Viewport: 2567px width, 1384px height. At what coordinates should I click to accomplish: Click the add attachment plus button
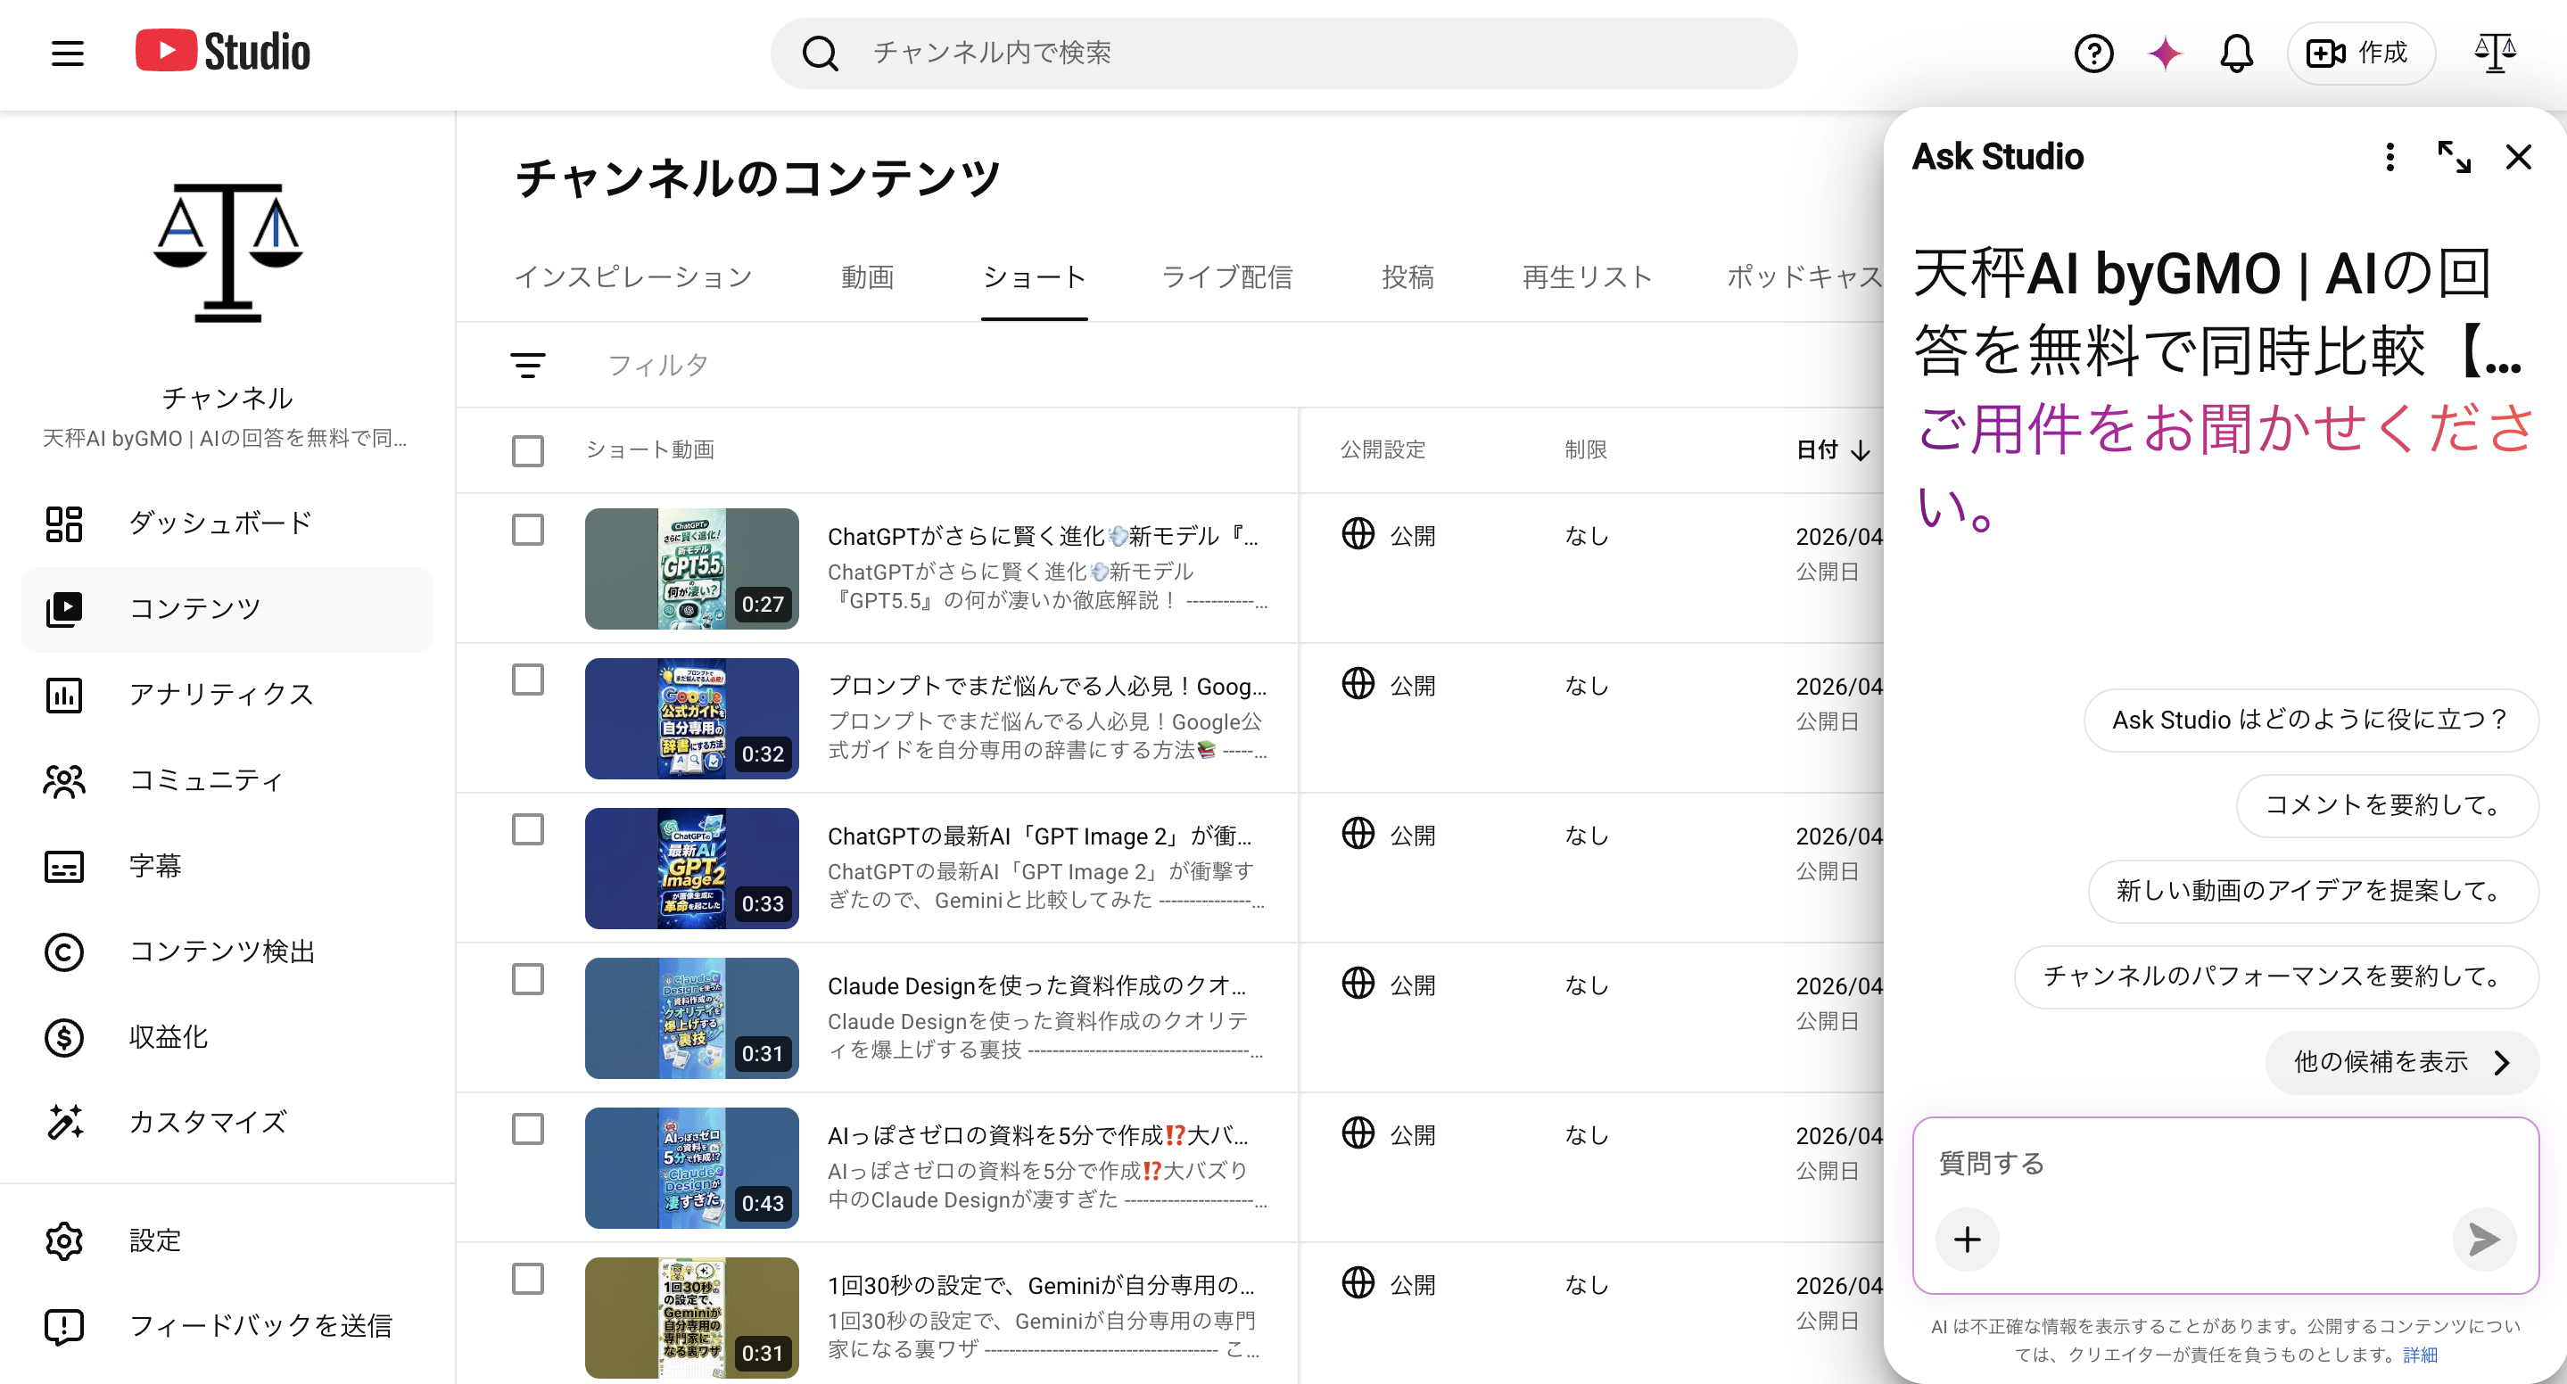click(1966, 1240)
